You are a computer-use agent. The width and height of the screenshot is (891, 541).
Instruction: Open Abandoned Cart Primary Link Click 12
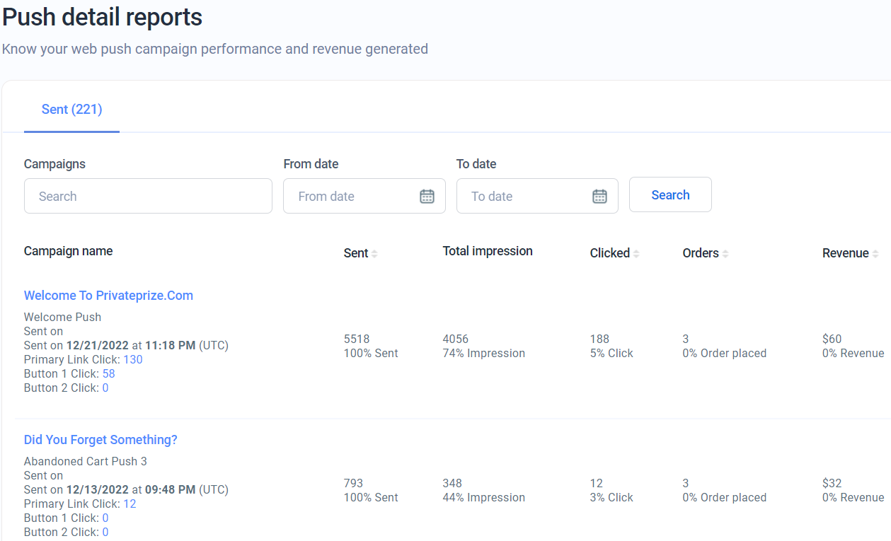click(130, 504)
